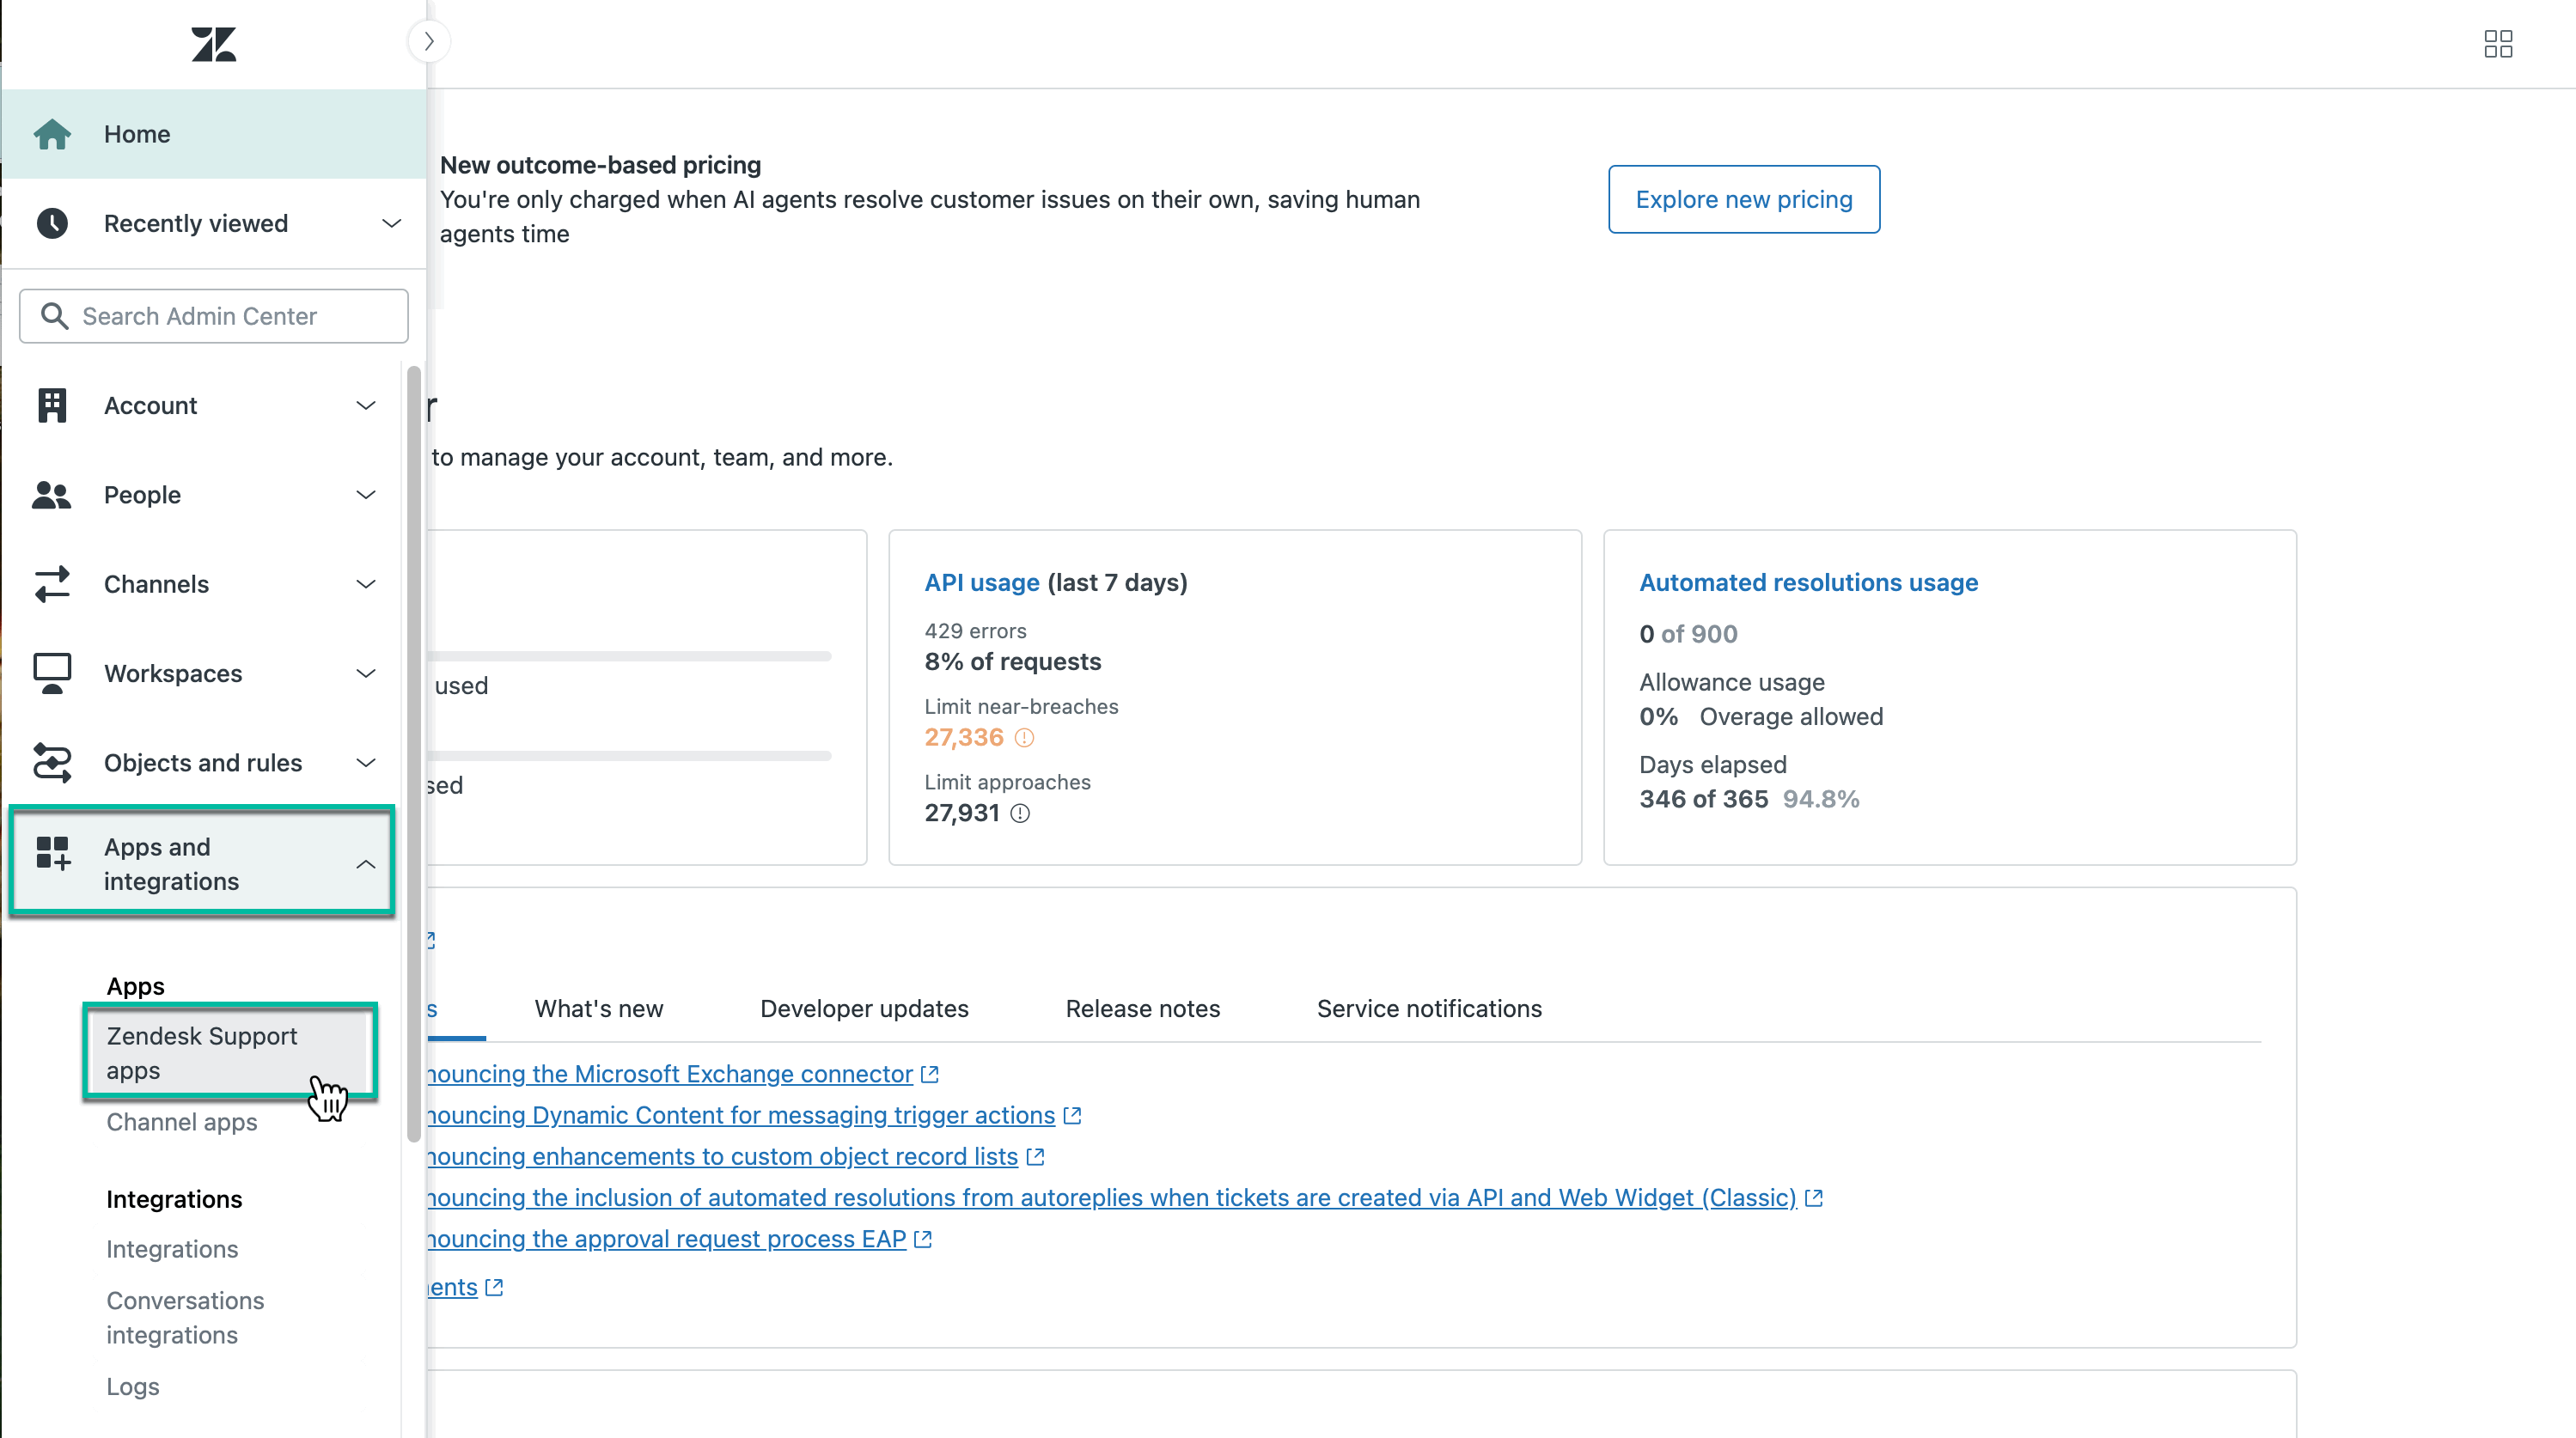Select the Home icon in sidebar

click(52, 133)
